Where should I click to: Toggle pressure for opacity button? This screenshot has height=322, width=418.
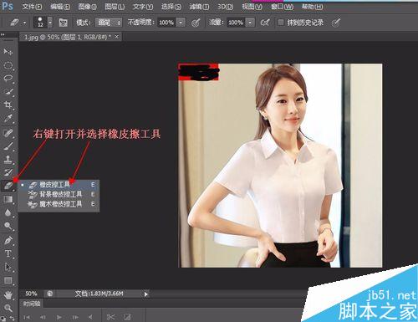196,23
